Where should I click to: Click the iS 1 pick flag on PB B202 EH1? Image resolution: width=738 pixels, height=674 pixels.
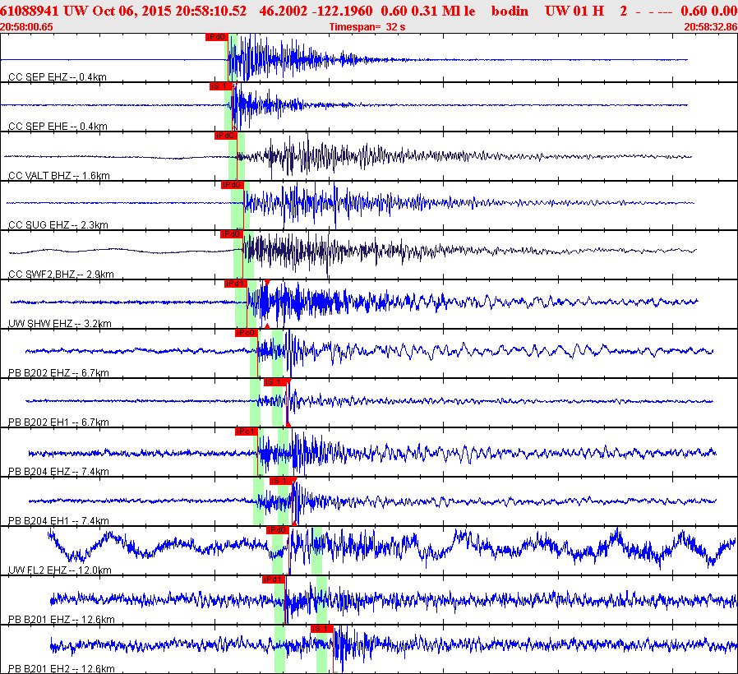click(274, 382)
